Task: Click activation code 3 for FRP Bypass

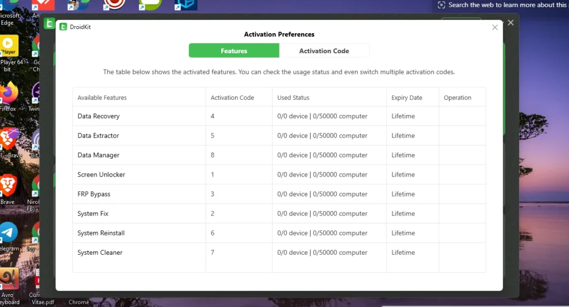Action: (x=212, y=194)
